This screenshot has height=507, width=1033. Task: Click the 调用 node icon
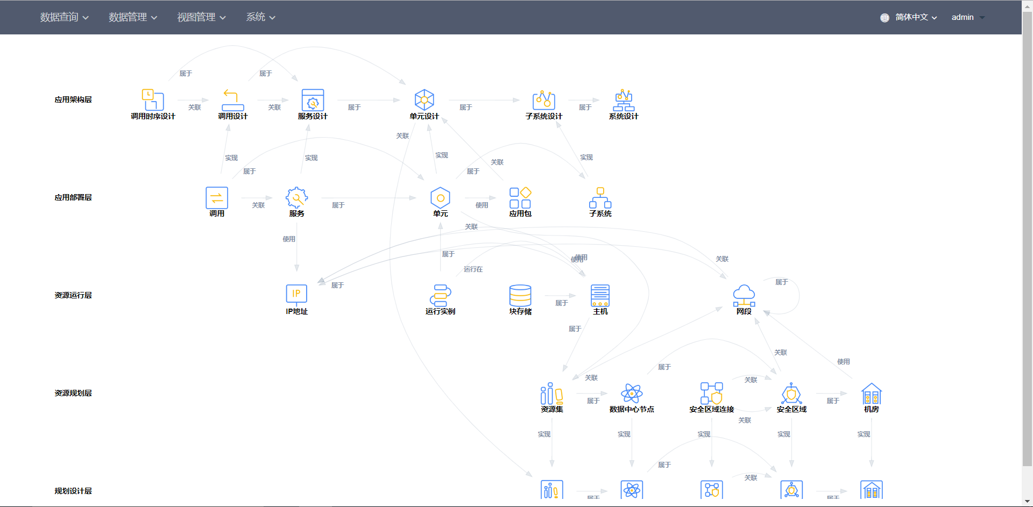217,198
